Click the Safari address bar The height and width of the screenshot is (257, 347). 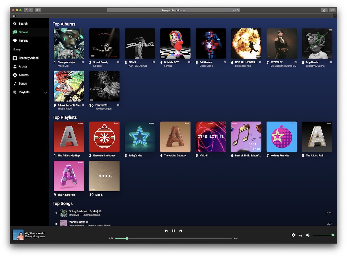pos(173,10)
